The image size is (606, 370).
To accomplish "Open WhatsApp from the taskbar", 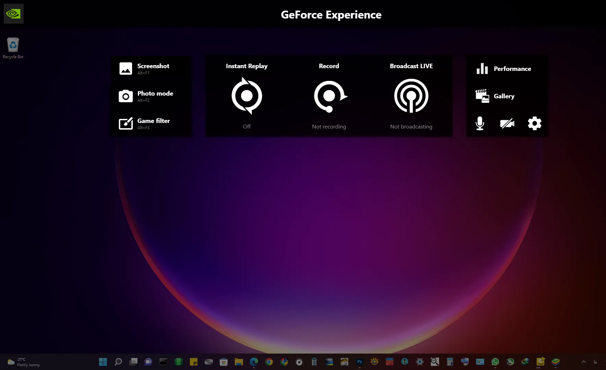I will pos(495,362).
